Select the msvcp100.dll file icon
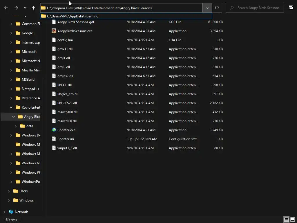Image resolution: width=297 pixels, height=223 pixels. pyautogui.click(x=54, y=112)
